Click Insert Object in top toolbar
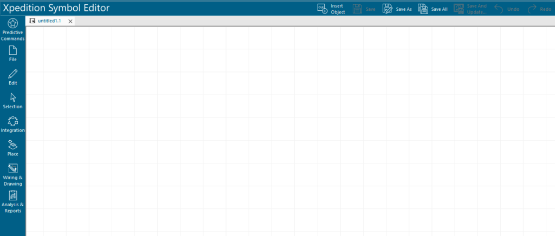The image size is (555, 236). 331,9
